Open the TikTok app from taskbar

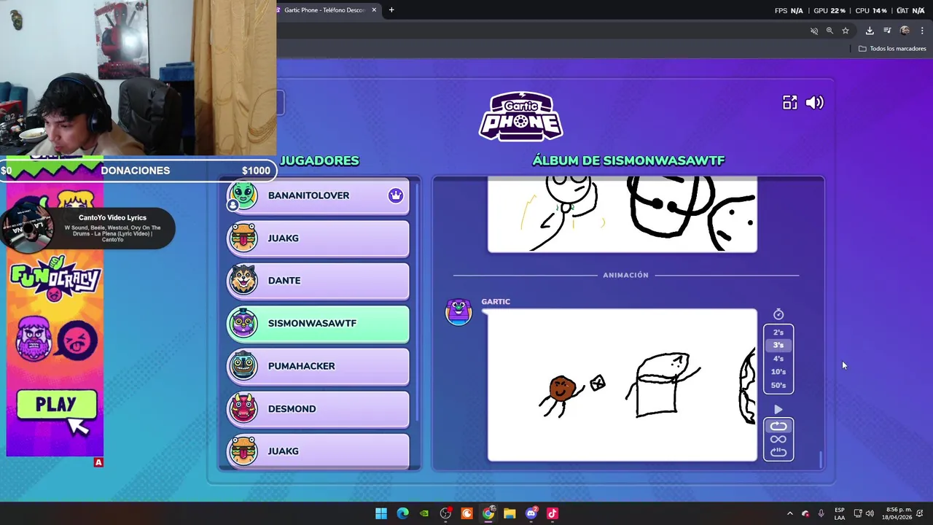(x=553, y=513)
